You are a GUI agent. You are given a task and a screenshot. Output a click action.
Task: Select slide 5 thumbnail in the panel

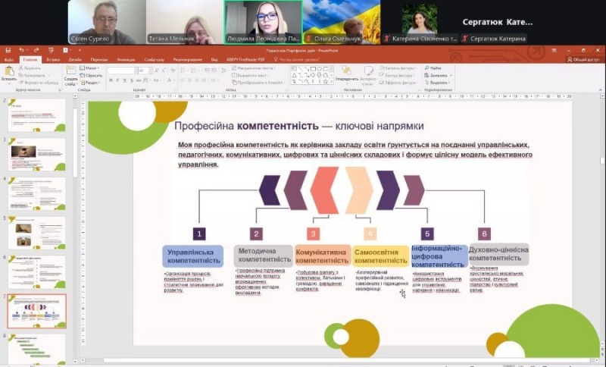pos(38,232)
